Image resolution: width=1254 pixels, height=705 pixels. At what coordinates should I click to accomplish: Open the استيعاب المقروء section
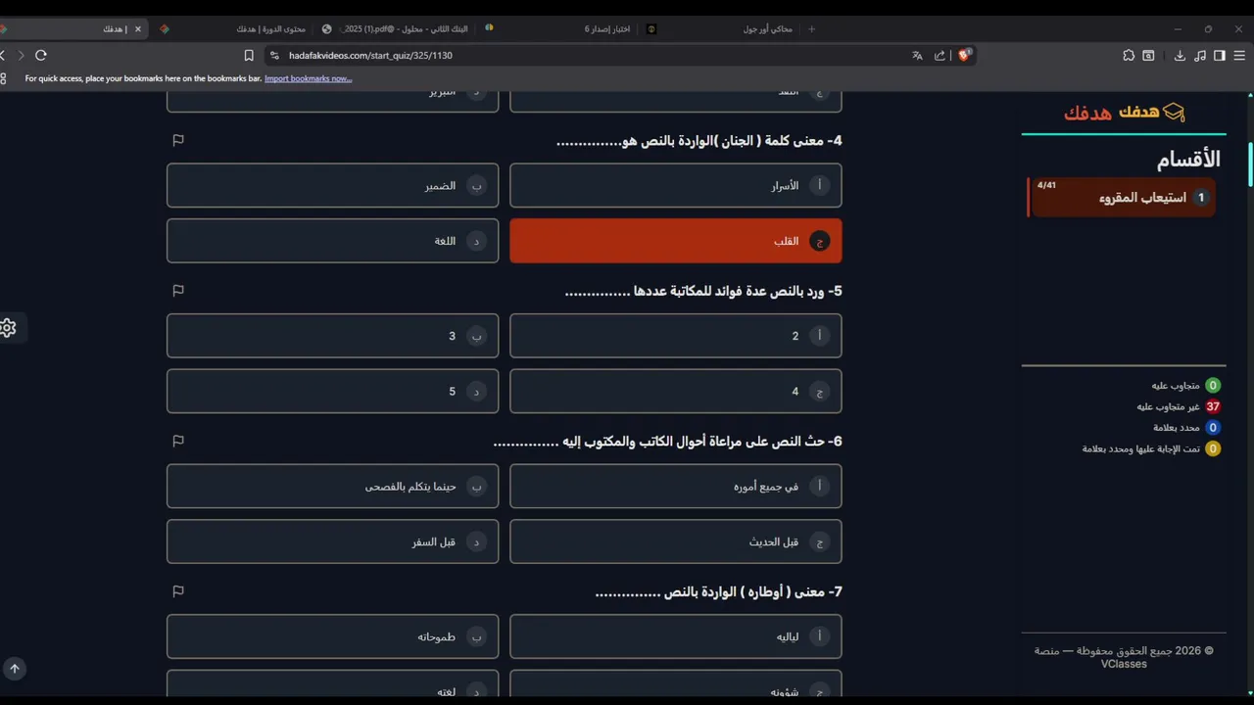point(1123,198)
